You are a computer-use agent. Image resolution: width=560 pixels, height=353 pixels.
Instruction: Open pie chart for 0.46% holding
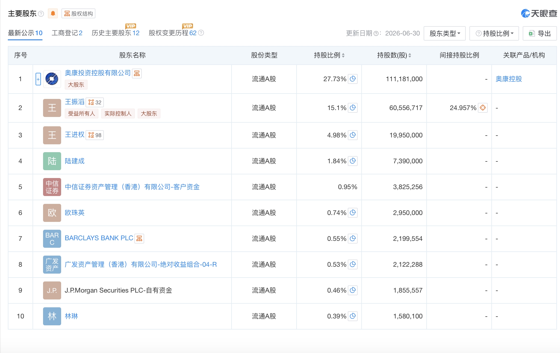click(x=353, y=290)
